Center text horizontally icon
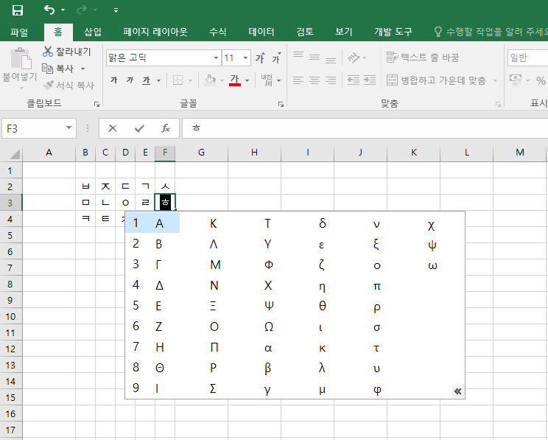Screen dimensions: 548x440 (x=315, y=80)
